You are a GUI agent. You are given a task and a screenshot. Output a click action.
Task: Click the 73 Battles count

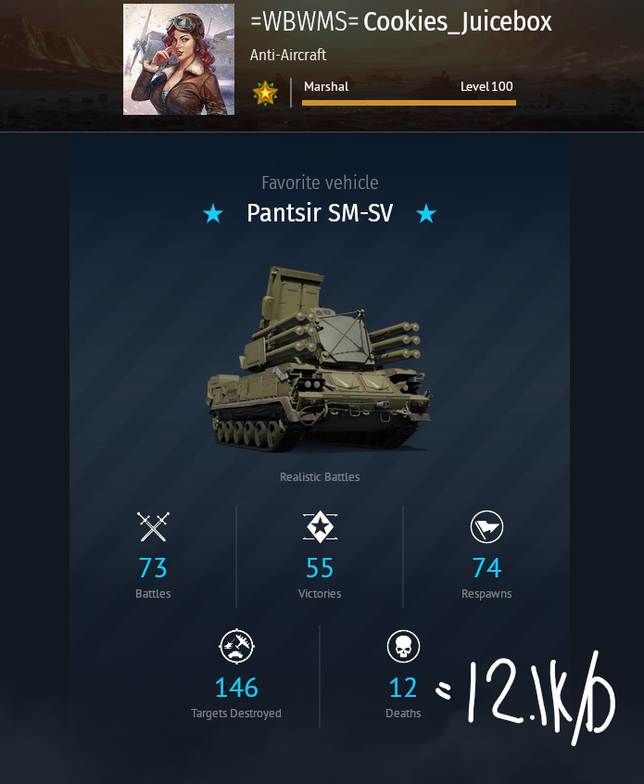pos(153,568)
